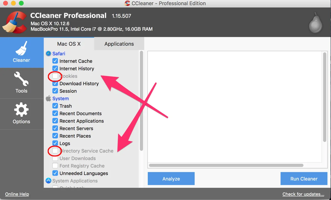
Task: Uncheck the Logs checkbox
Action: [55, 143]
